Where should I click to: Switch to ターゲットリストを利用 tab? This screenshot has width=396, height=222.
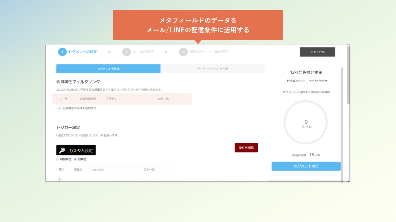point(213,69)
